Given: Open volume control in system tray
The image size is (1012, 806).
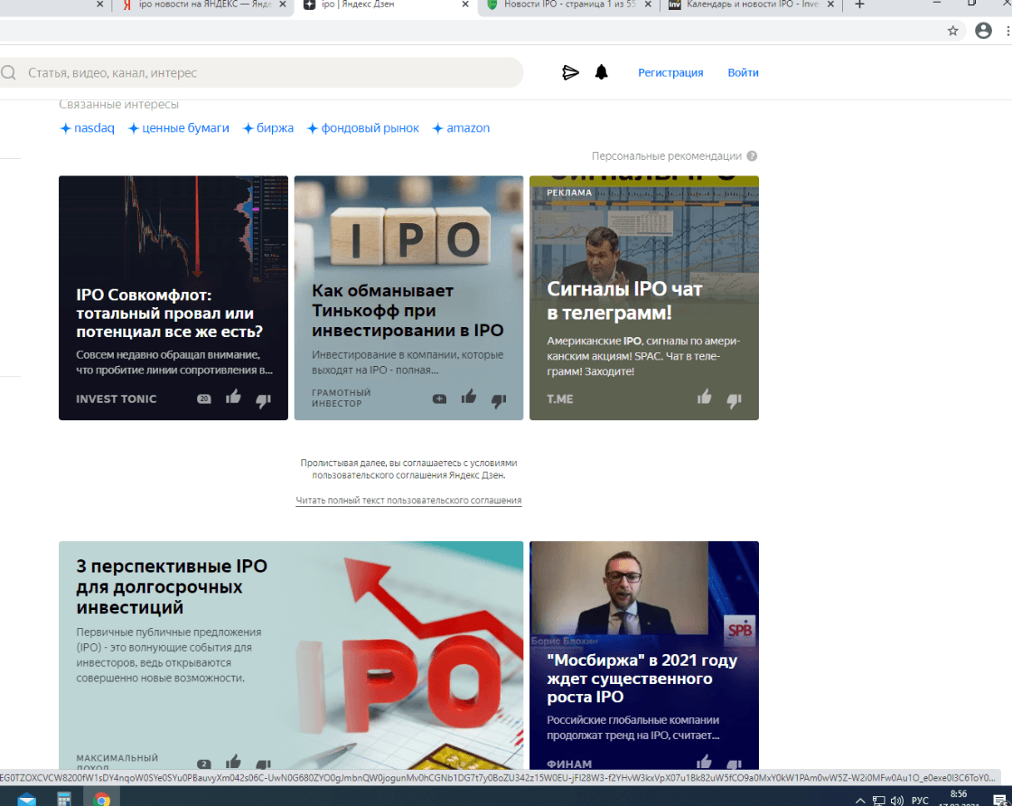Looking at the screenshot, I should (897, 801).
